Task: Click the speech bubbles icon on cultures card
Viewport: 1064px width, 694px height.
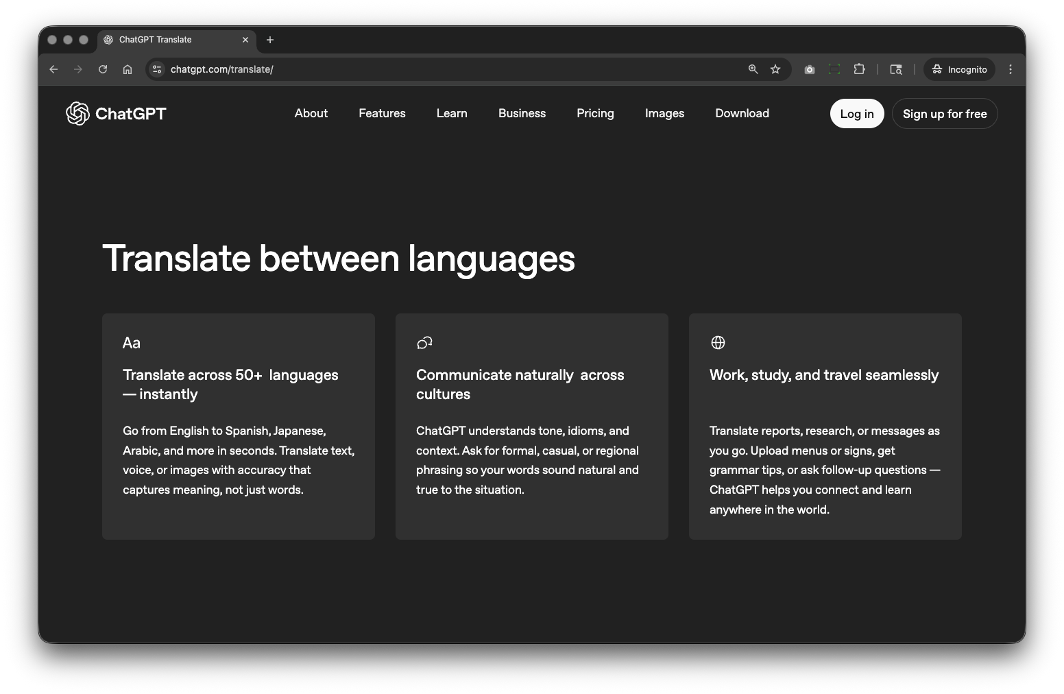Action: click(x=423, y=342)
